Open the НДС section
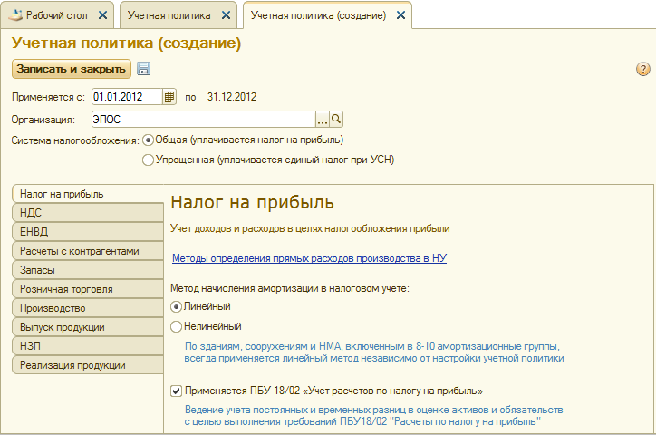This screenshot has width=656, height=435. (88, 213)
